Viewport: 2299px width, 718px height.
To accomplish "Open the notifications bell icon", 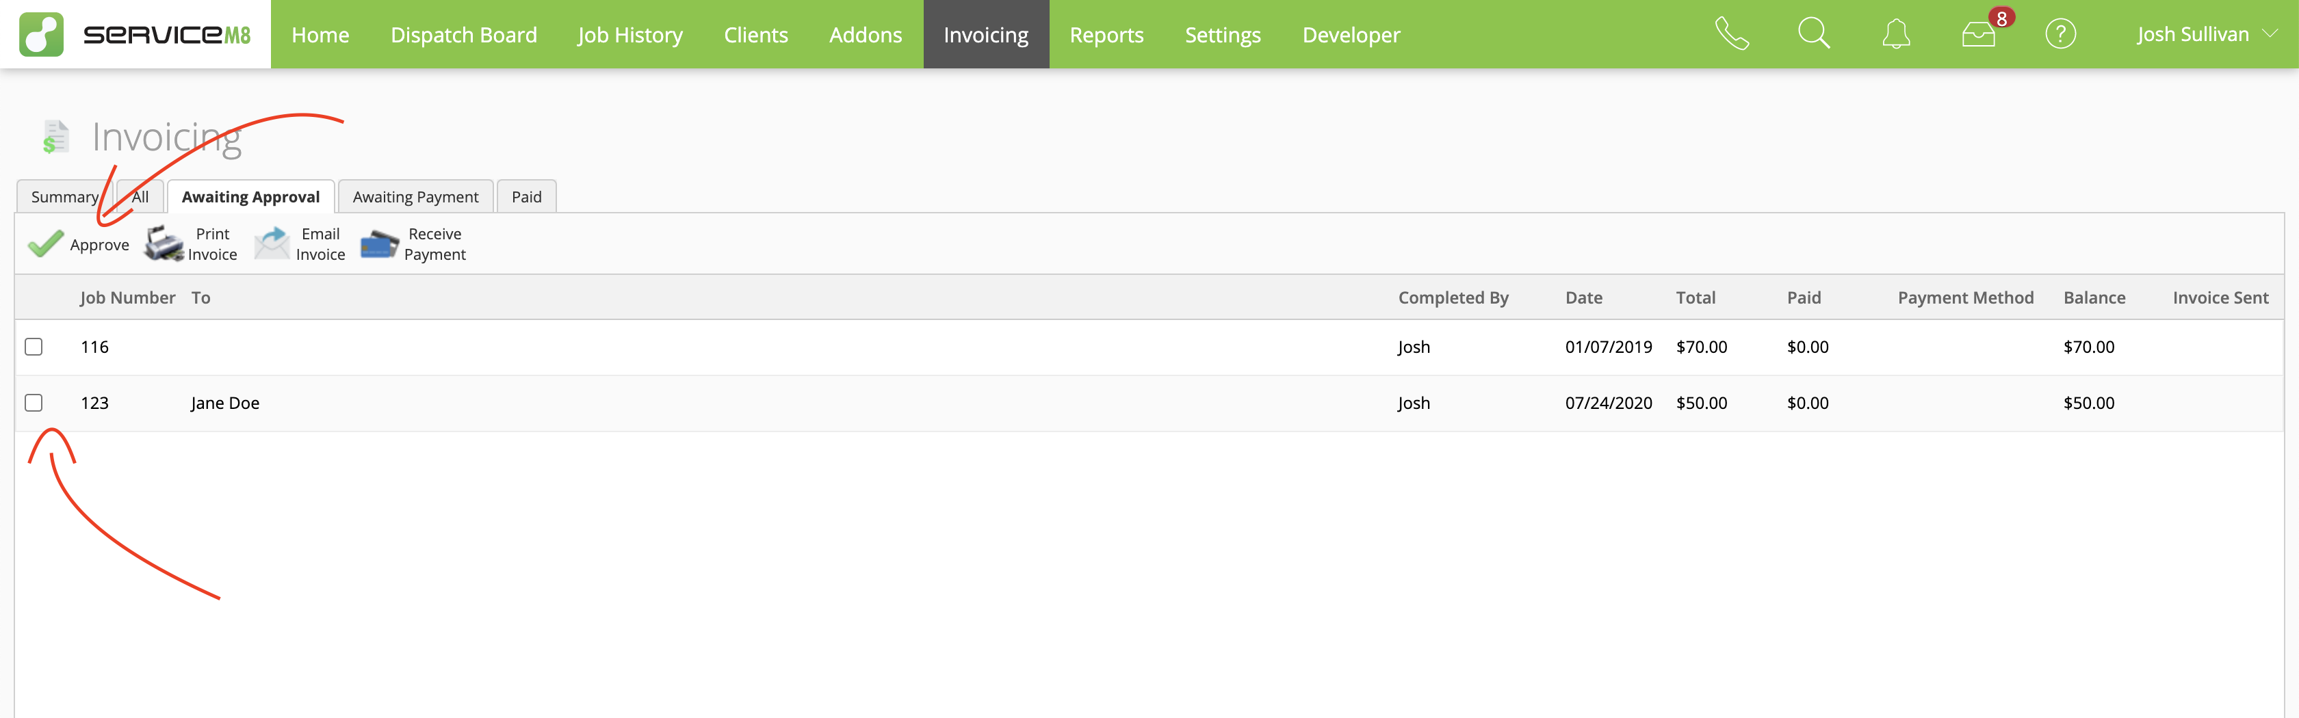I will coord(1895,34).
